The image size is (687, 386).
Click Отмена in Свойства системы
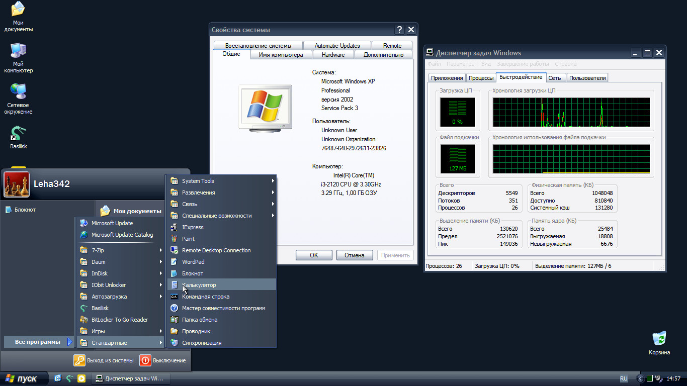tap(355, 255)
